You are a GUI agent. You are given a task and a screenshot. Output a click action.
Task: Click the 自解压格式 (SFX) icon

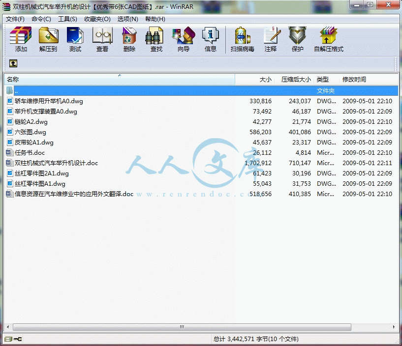point(329,39)
